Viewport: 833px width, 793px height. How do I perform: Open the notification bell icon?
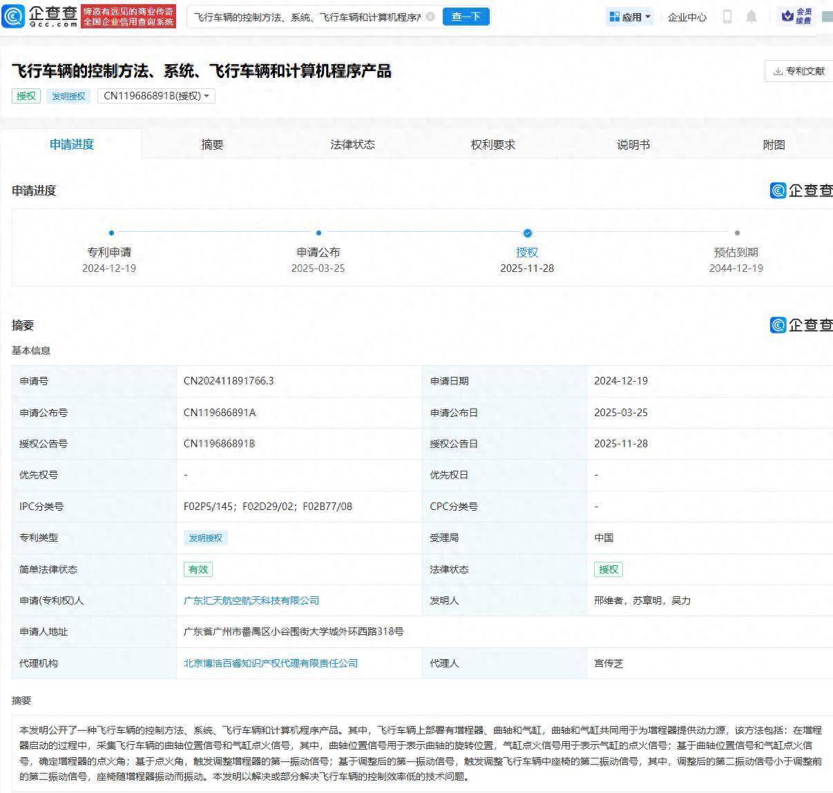coord(752,16)
